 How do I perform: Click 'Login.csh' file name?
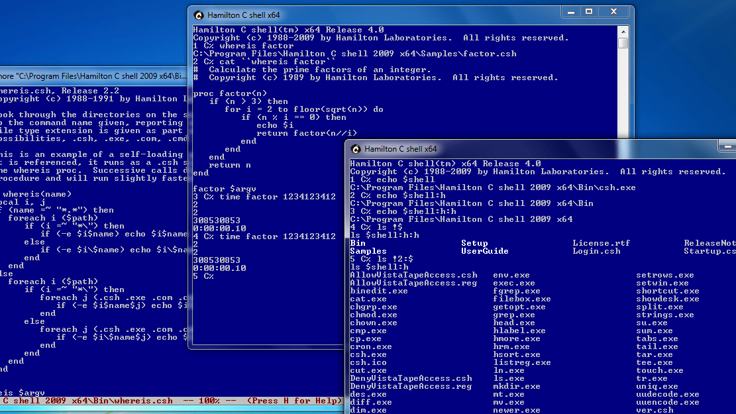click(x=596, y=251)
